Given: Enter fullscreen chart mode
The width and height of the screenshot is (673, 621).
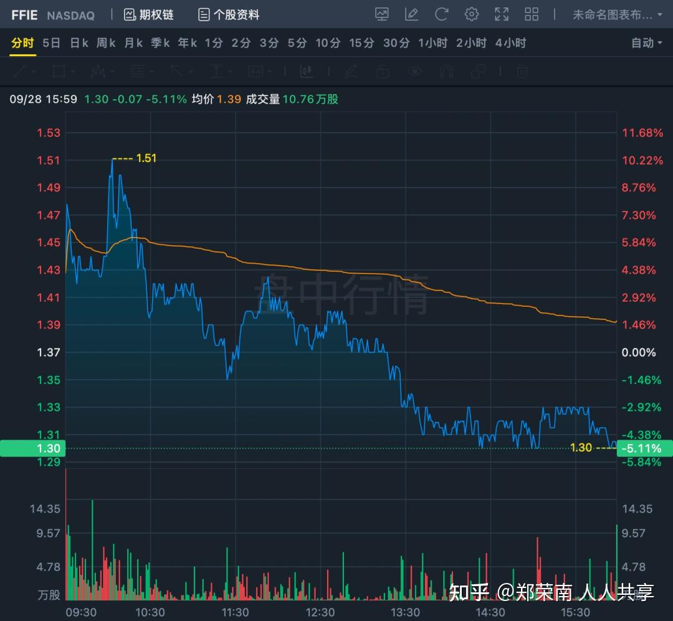Looking at the screenshot, I should tap(502, 14).
